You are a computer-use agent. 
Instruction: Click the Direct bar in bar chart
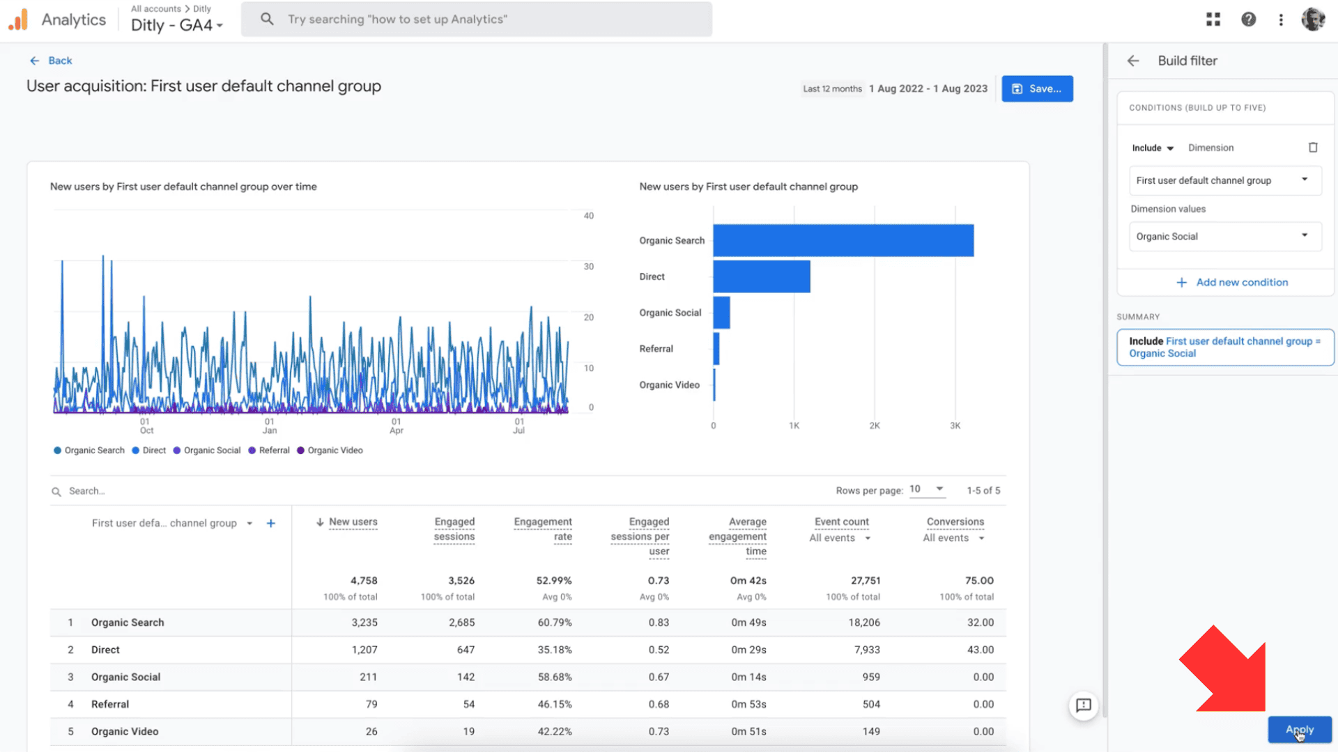point(762,276)
